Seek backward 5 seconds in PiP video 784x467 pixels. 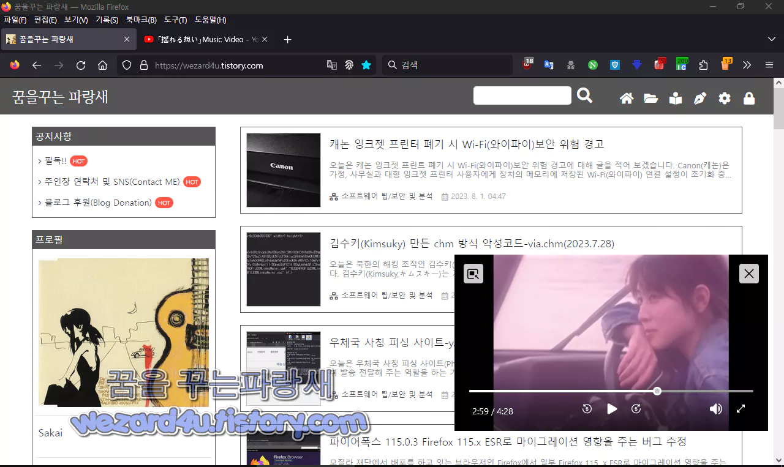(x=587, y=409)
